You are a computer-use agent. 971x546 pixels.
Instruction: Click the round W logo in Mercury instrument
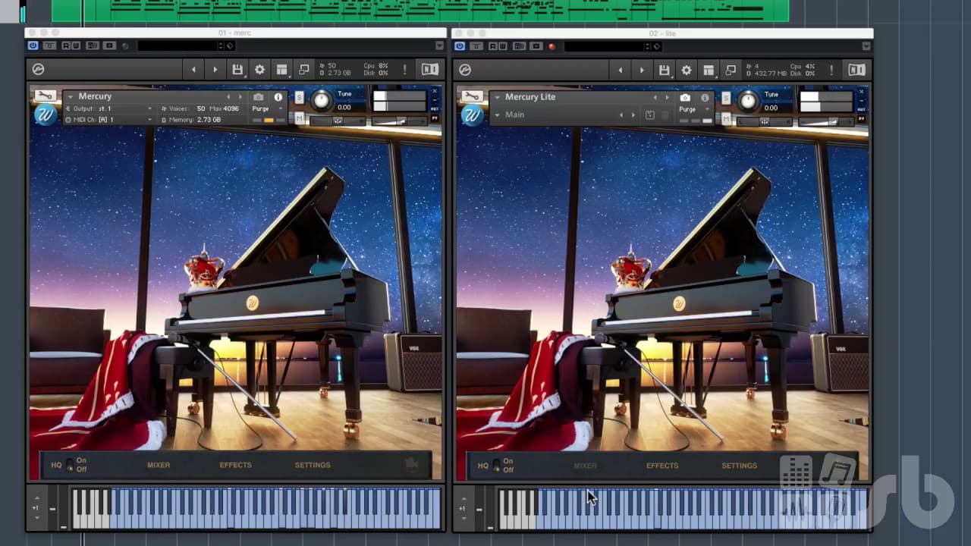point(46,115)
